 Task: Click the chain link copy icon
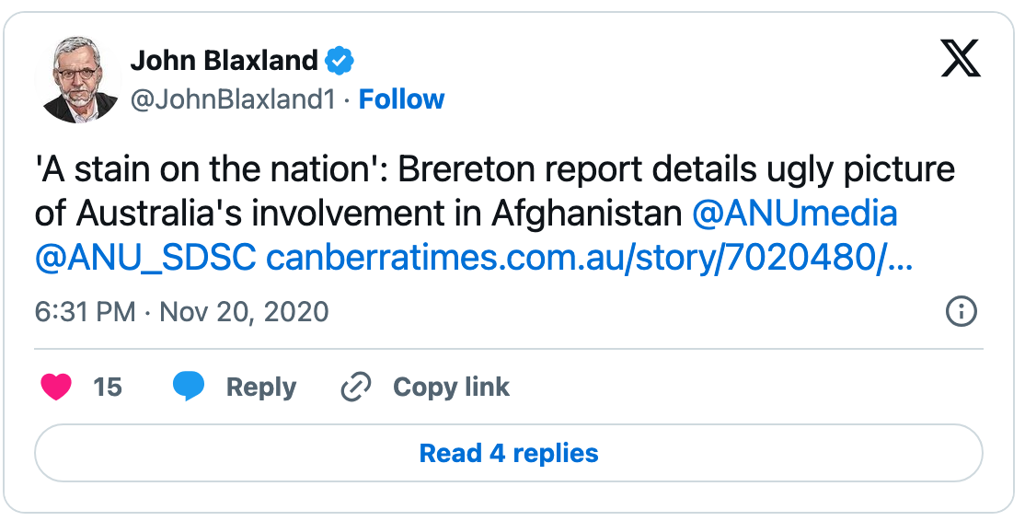[355, 388]
